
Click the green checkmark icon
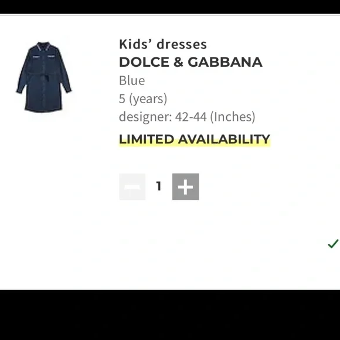click(333, 243)
